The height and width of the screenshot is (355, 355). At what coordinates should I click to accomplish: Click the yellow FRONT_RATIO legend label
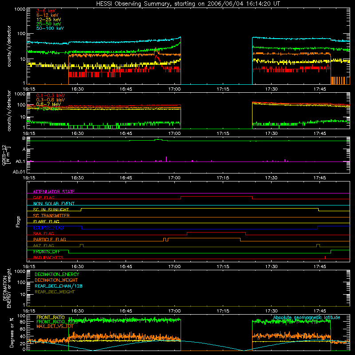51,317
